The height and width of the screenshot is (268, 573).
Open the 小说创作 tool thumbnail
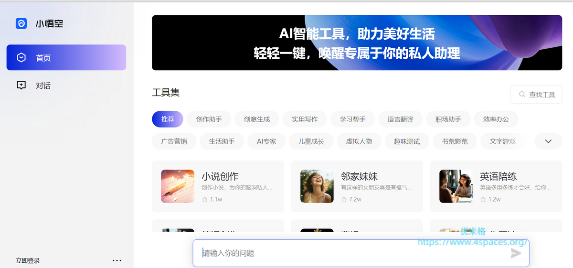coord(178,186)
